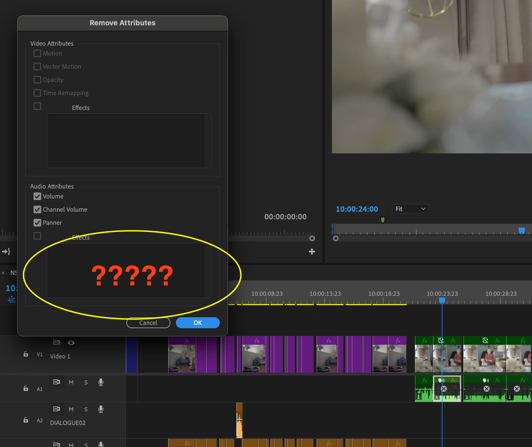Cancel the Remove Attributes dialog
The width and height of the screenshot is (532, 447).
tap(148, 322)
